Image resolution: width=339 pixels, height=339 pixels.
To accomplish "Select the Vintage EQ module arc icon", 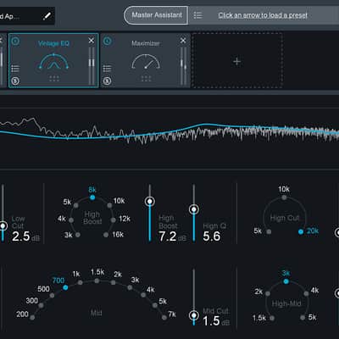I will tap(53, 62).
